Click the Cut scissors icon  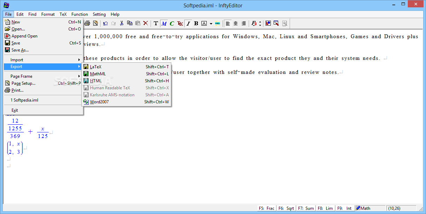[x=122, y=23]
